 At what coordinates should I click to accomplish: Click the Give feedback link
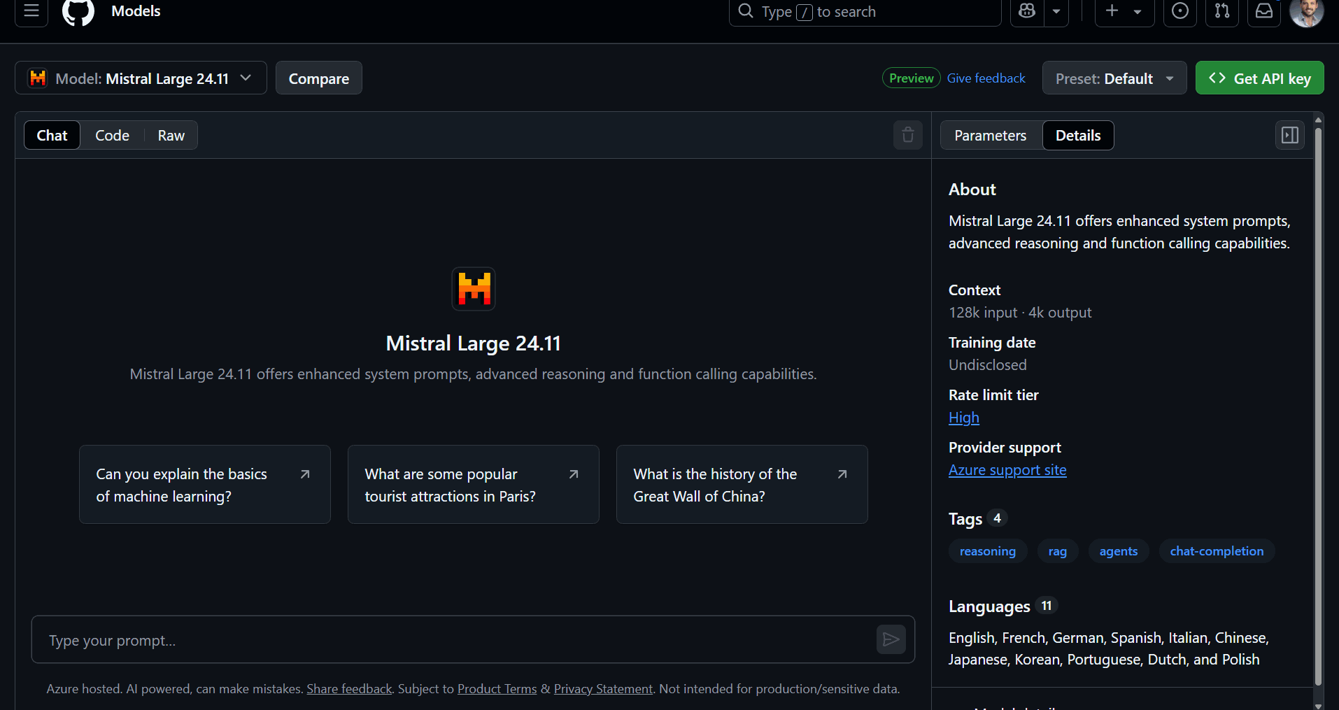[x=986, y=78]
